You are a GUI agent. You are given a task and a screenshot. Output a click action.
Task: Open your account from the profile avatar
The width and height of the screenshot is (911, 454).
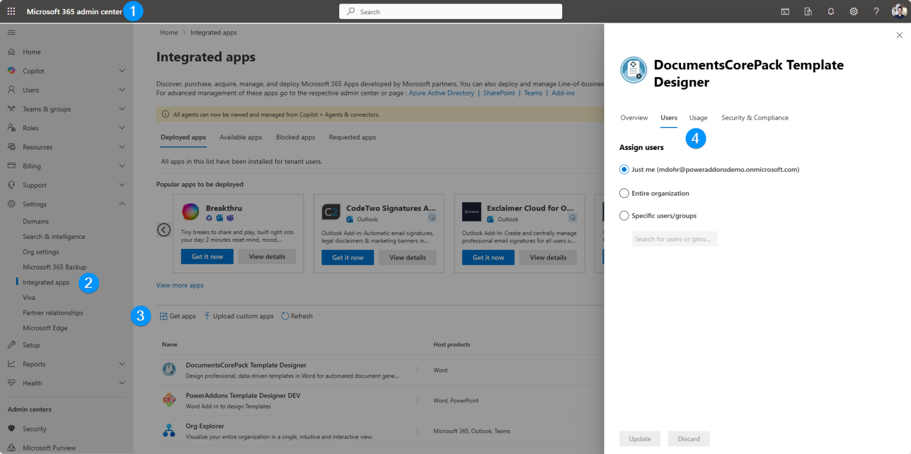[x=899, y=11]
